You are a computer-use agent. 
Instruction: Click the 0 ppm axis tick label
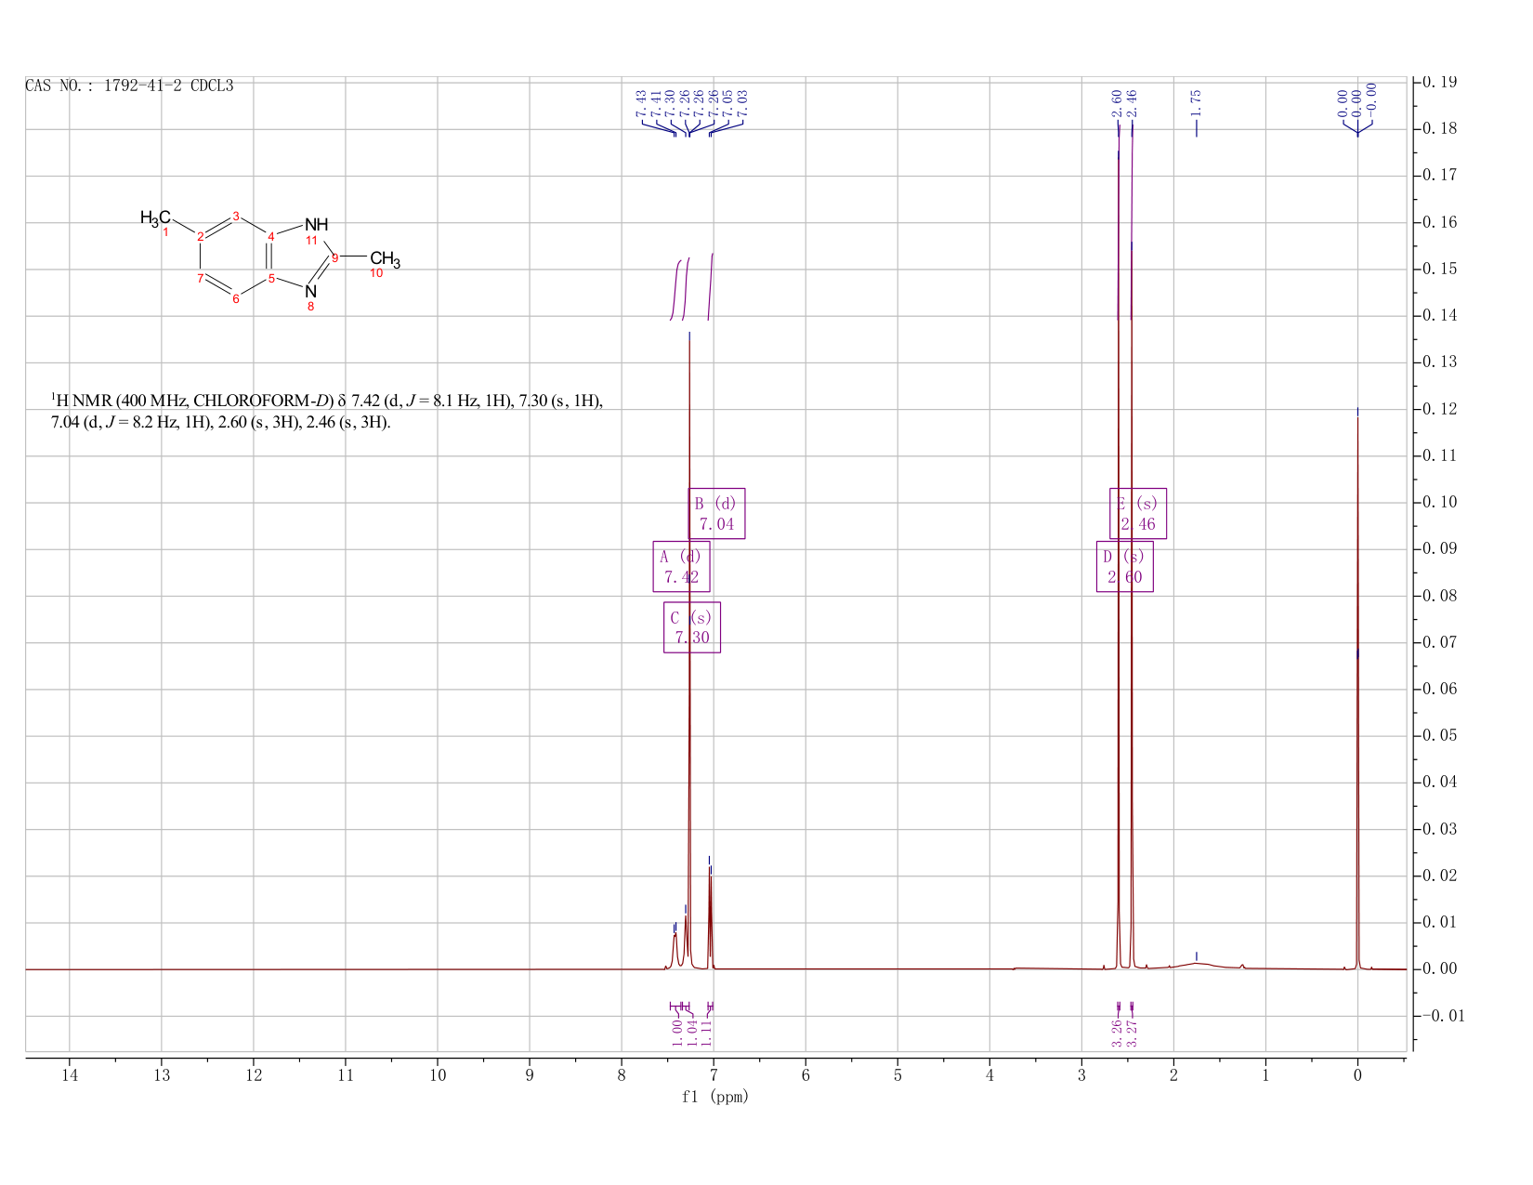(x=1357, y=1075)
